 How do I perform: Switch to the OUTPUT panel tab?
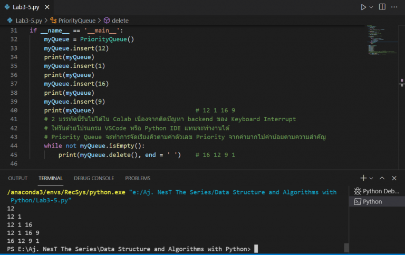17,178
